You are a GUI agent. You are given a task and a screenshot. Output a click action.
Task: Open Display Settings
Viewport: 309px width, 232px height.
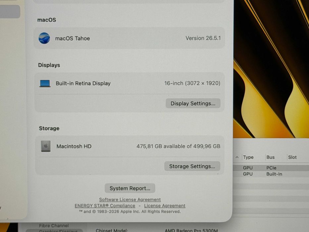click(193, 103)
